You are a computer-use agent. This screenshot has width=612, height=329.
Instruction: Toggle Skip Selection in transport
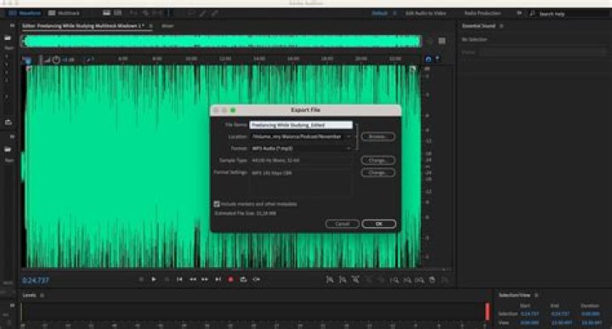(x=257, y=280)
